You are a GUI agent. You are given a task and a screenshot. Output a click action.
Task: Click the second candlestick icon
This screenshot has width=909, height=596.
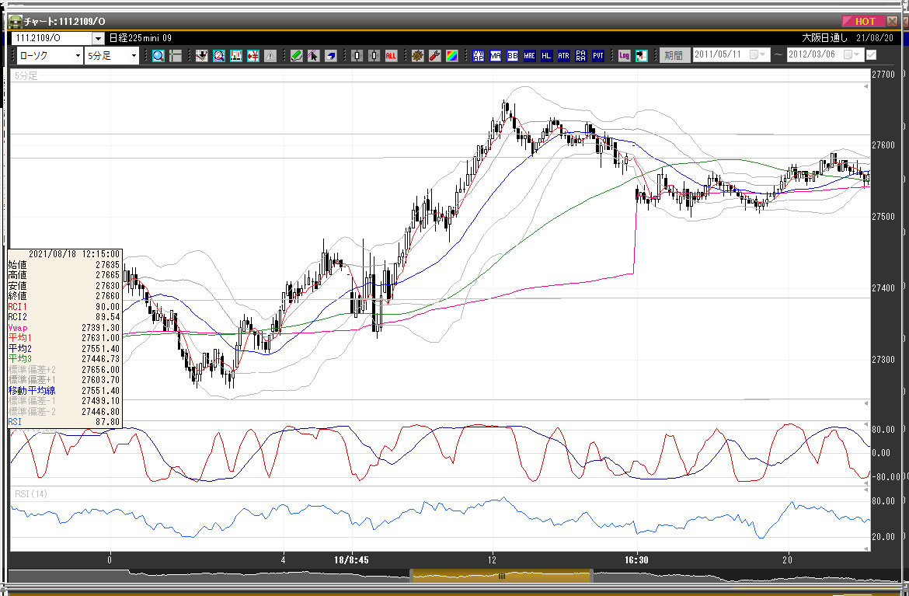374,56
